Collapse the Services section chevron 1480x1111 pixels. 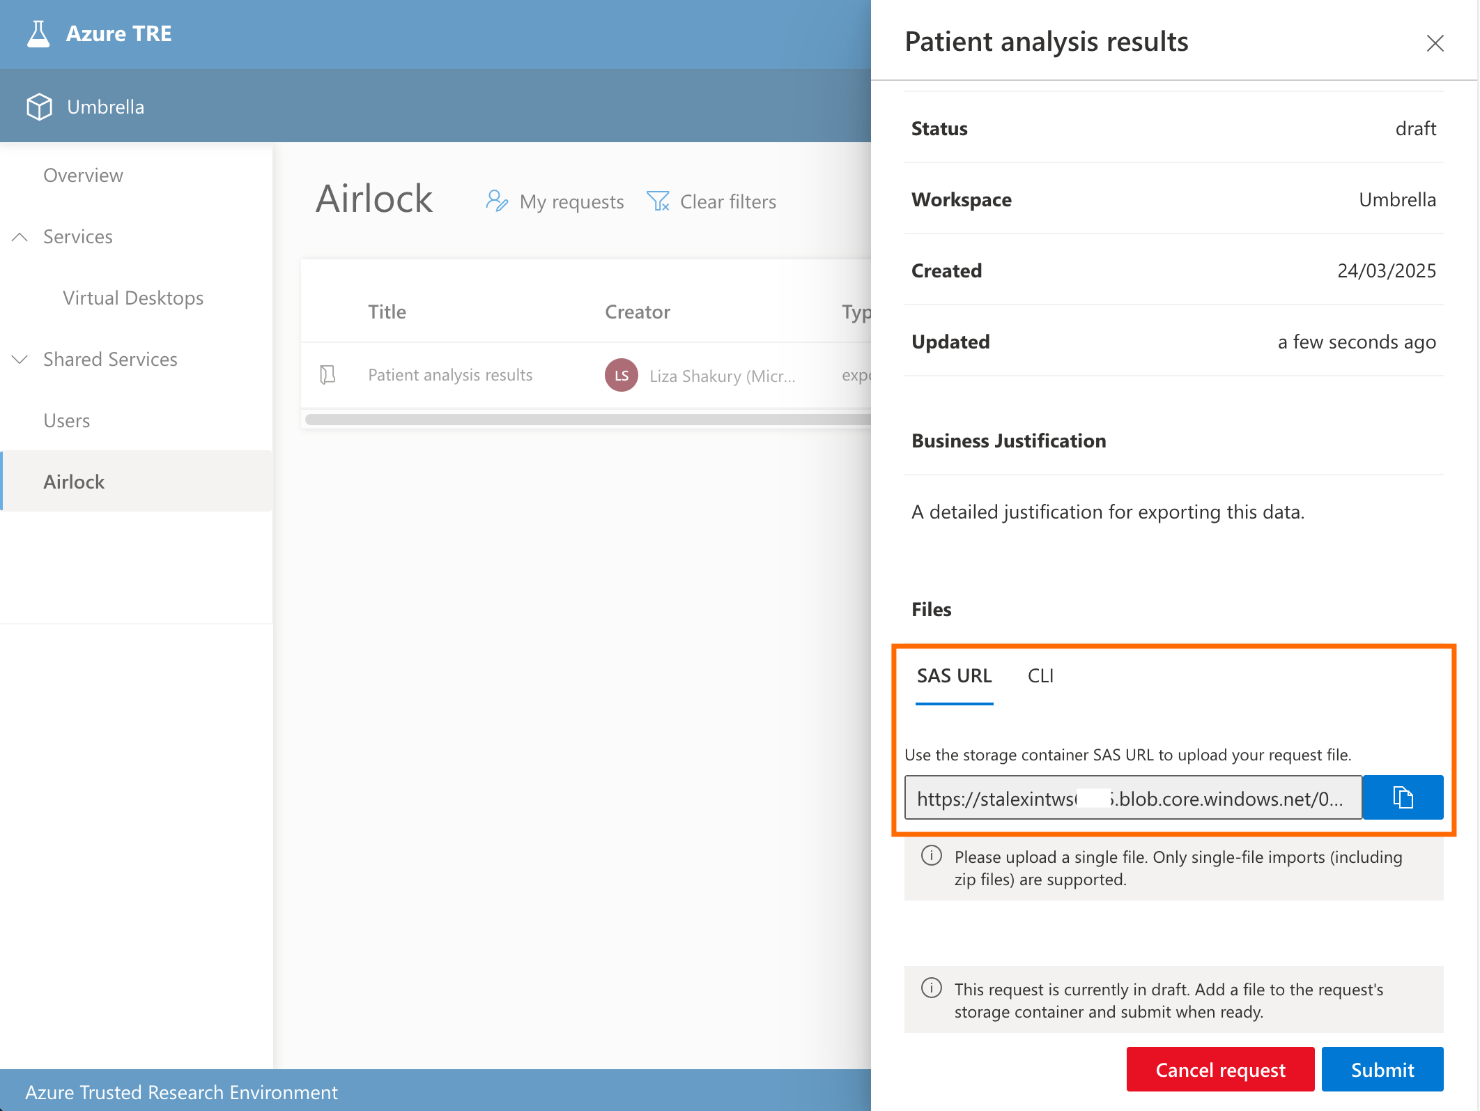[20, 237]
